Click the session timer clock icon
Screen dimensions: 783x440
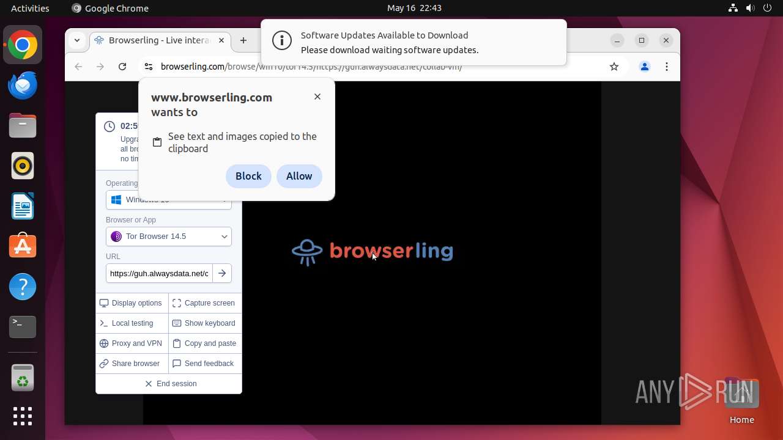(109, 127)
